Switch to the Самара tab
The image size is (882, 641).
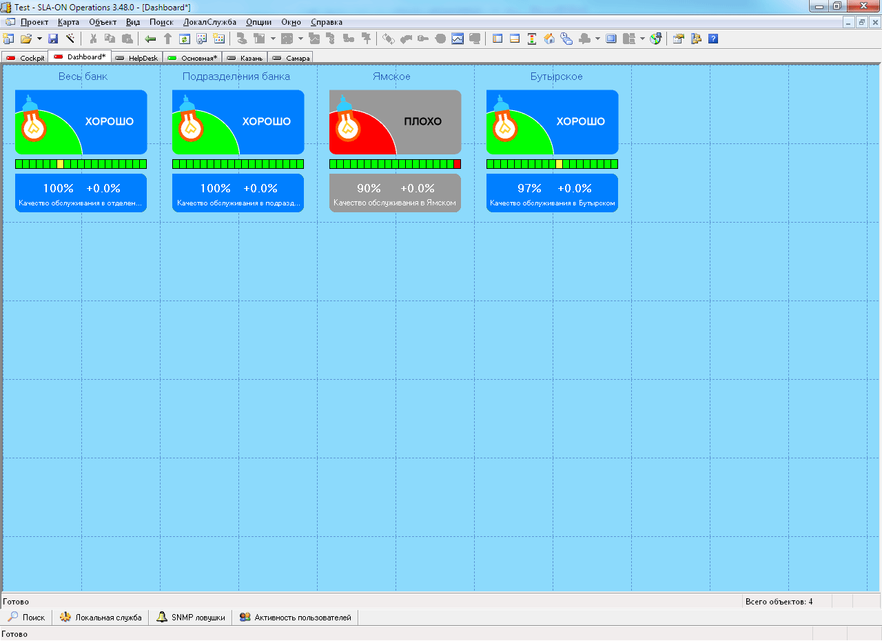pos(291,58)
